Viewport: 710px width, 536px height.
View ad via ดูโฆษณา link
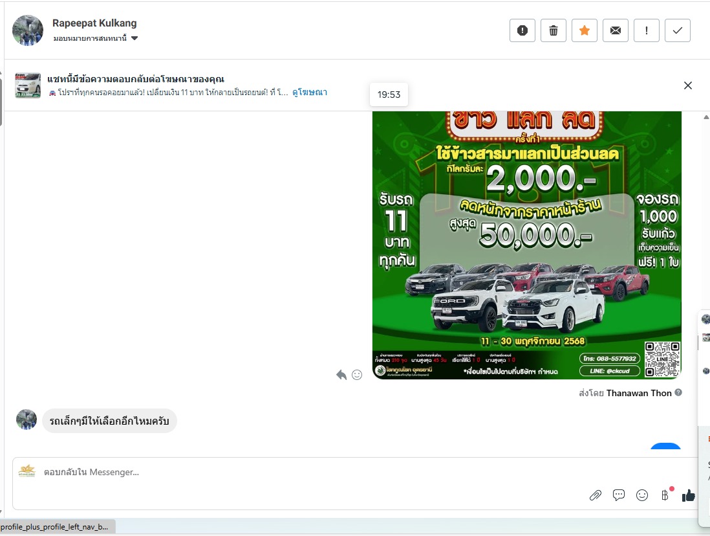click(310, 93)
